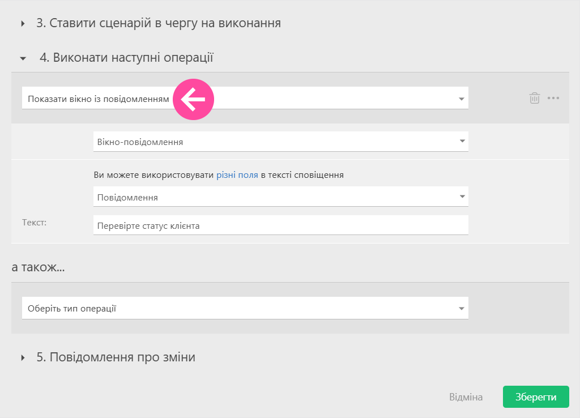The width and height of the screenshot is (580, 418).
Task: Click arrow of the 'Оберіть тип операції' combo box
Action: click(462, 309)
